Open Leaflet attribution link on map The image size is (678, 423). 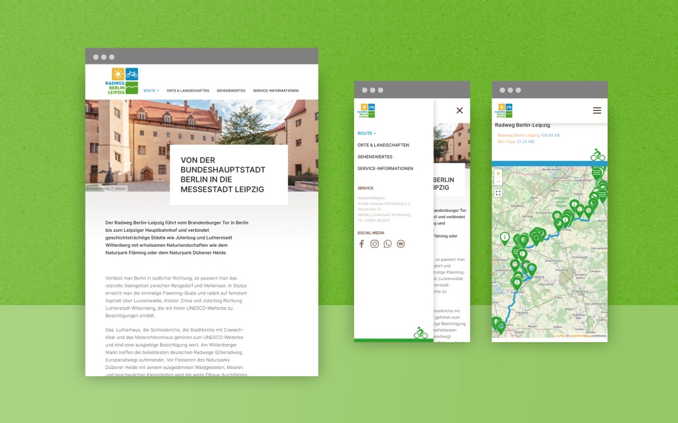pos(559,336)
